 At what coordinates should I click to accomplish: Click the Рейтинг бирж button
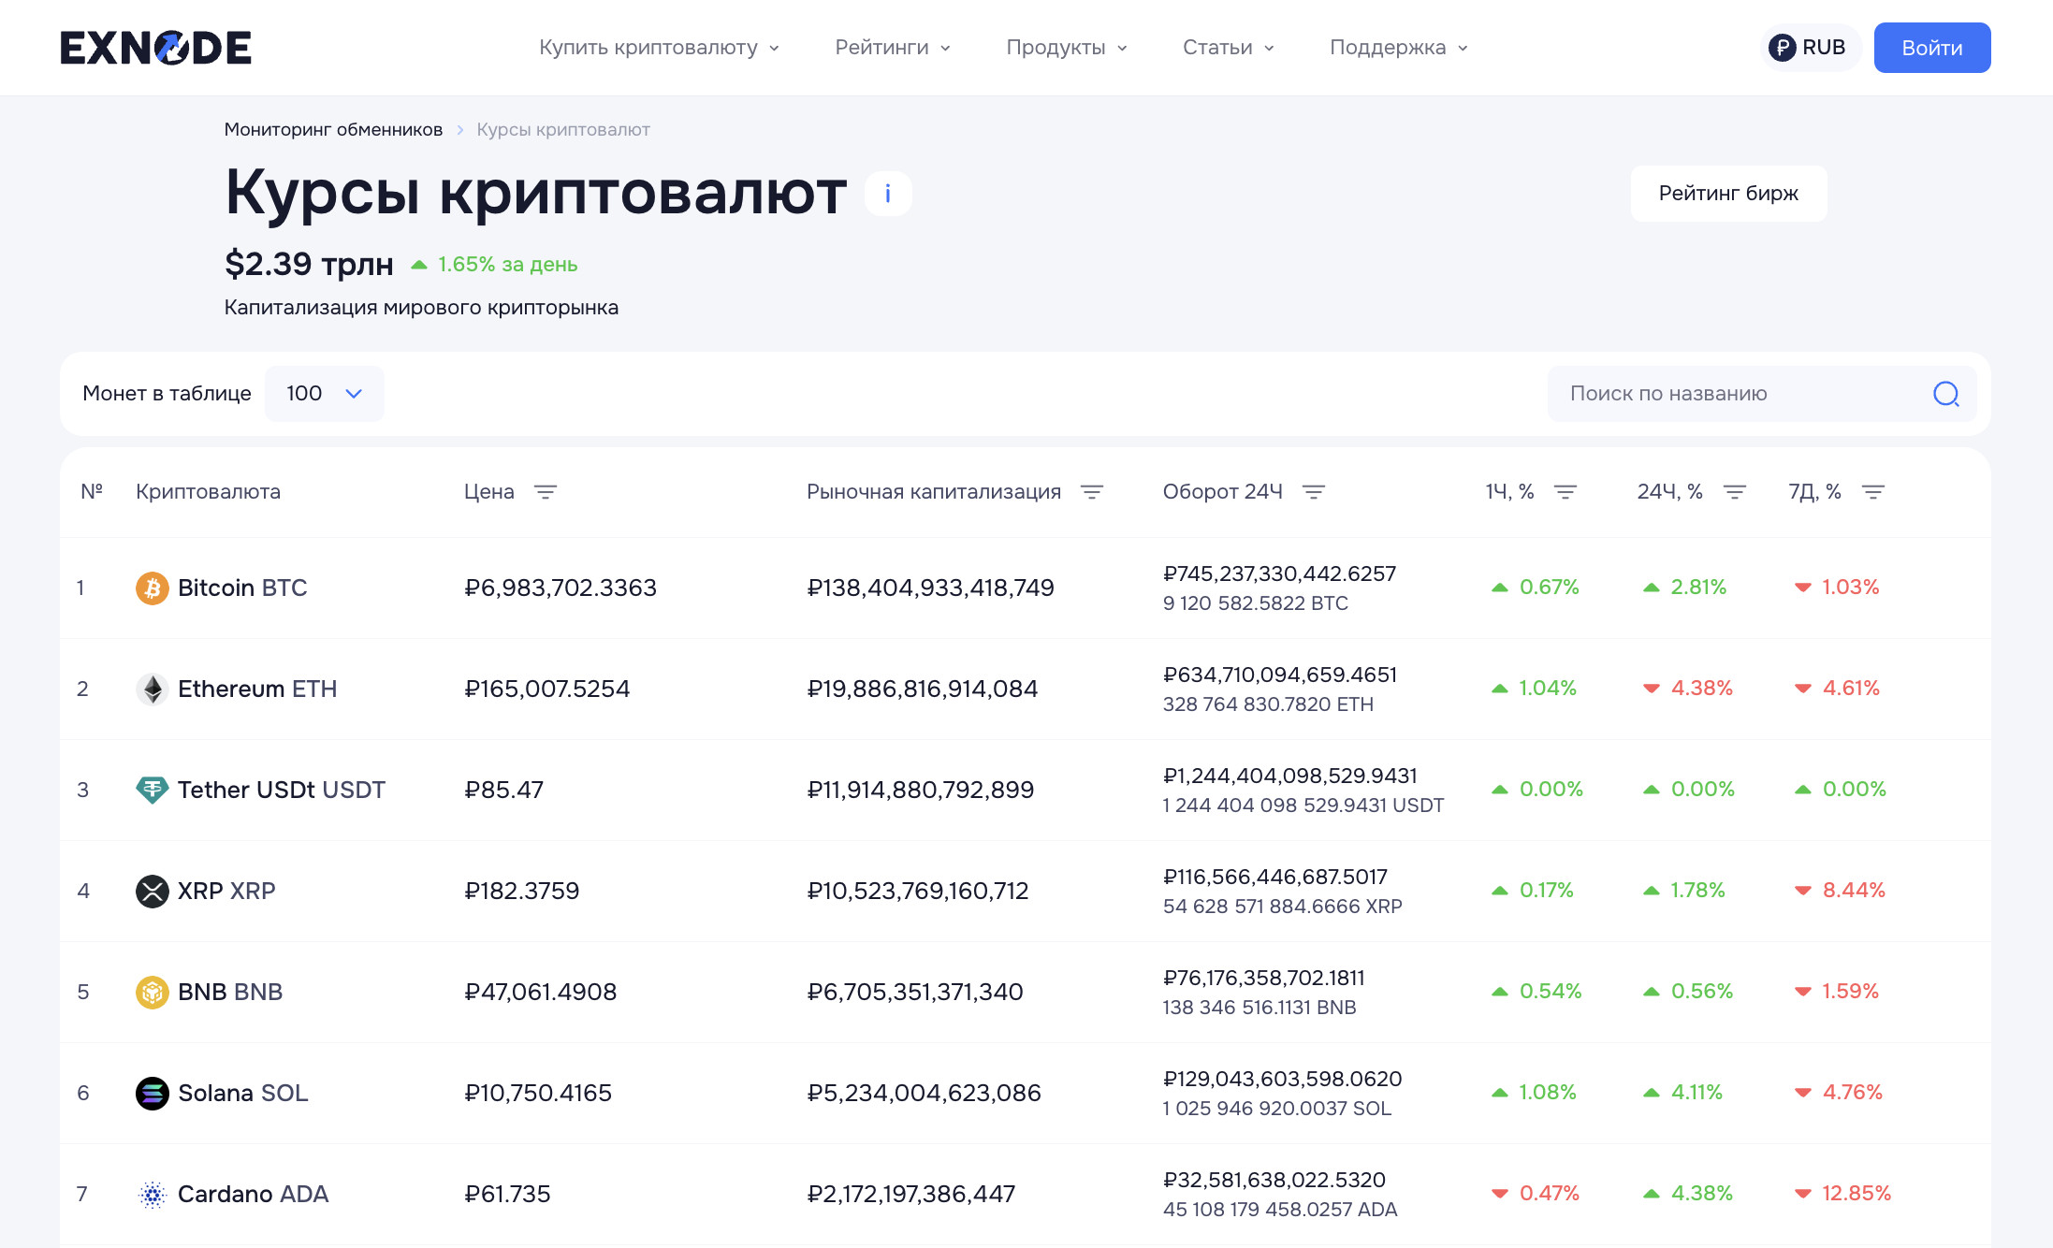pos(1727,194)
